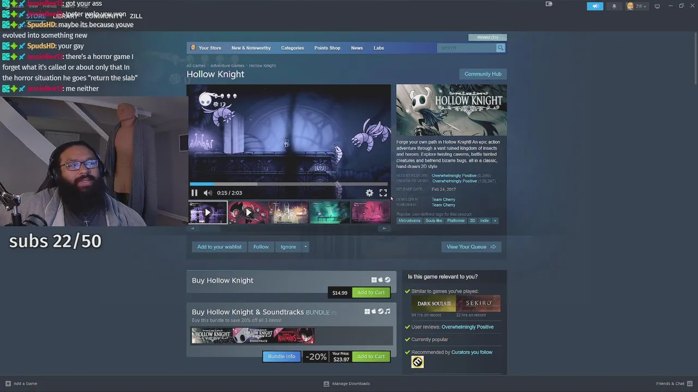Open Team Cherry developer link
698x392 pixels.
[x=443, y=199]
